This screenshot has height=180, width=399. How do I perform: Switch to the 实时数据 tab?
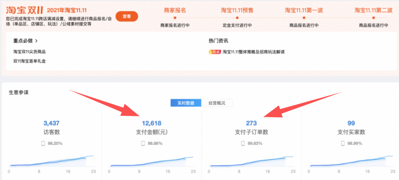click(186, 103)
